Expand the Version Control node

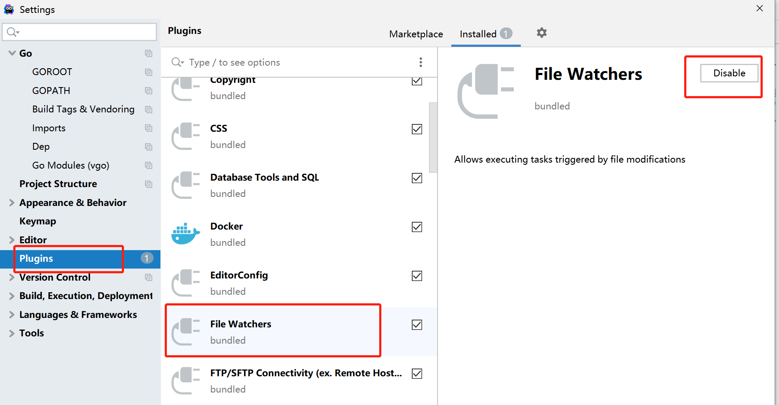point(12,277)
